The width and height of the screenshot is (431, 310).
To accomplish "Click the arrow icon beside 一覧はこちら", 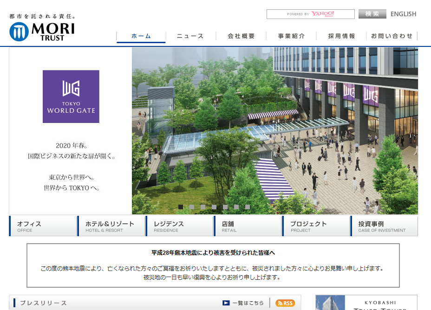I will [226, 303].
